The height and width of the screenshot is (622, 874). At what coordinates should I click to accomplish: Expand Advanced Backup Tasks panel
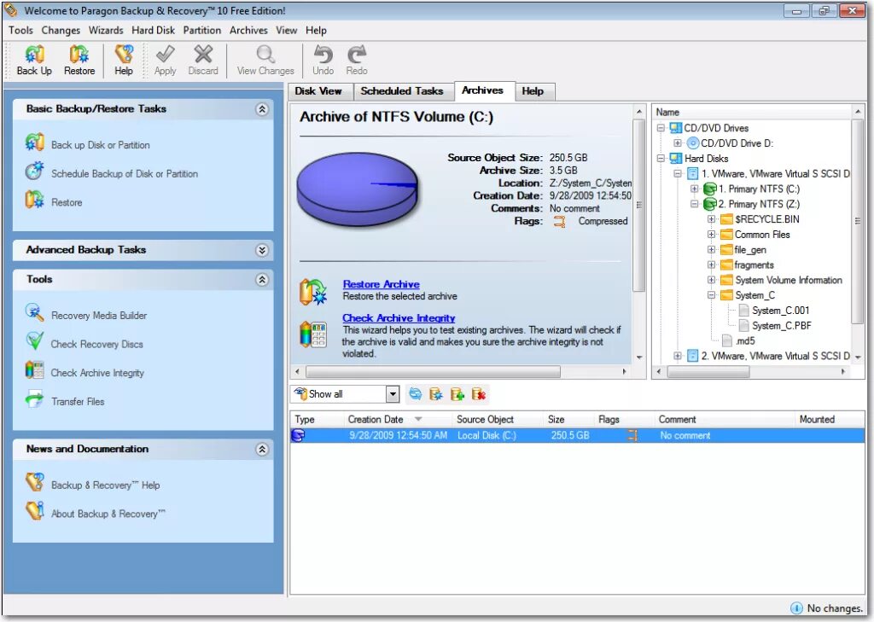[x=262, y=250]
